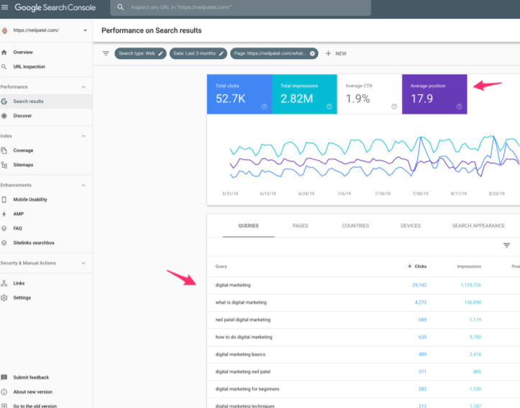Screen dimensions: 520x408
Task: Open the Sitemaps page
Action: point(23,165)
